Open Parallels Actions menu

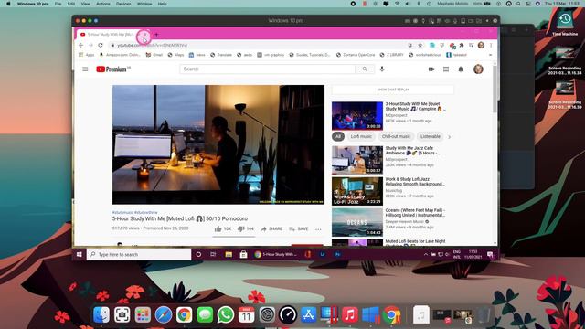(x=103, y=4)
